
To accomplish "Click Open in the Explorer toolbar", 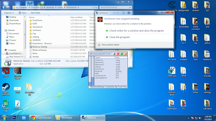I will pyautogui.click(x=22, y=13).
